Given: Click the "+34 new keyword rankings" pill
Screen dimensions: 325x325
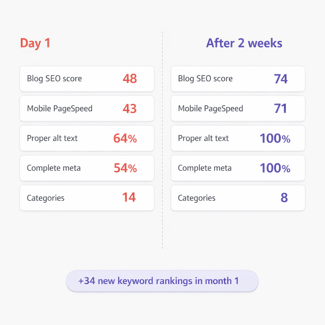Looking at the screenshot, I should (x=162, y=281).
